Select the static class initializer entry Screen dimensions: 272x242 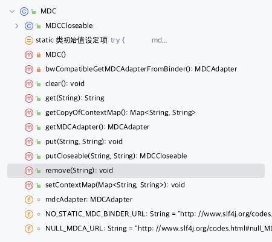(x=96, y=40)
